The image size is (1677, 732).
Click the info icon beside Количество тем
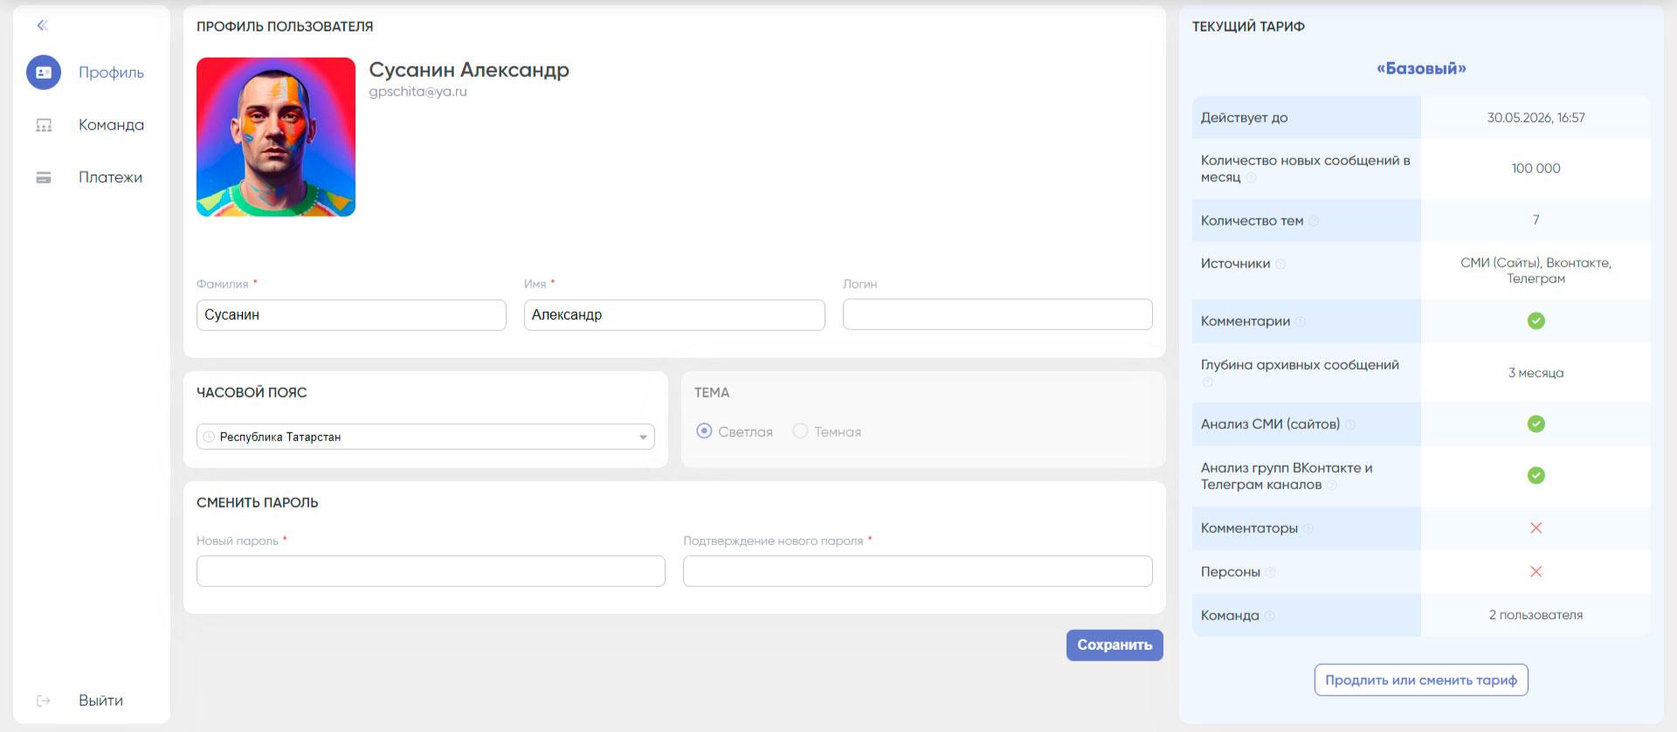click(x=1314, y=221)
